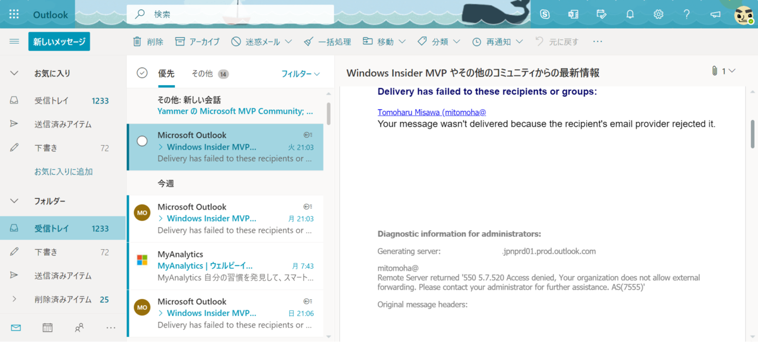The height and width of the screenshot is (342, 758).
Task: Switch to Calendar view in bottom bar
Action: [47, 327]
